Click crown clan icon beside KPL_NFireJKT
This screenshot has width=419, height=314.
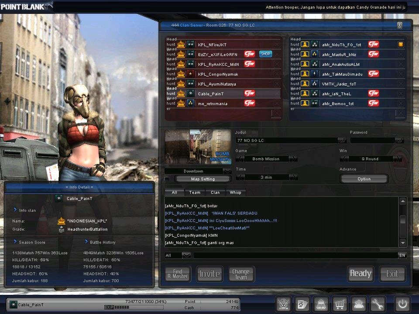[181, 44]
